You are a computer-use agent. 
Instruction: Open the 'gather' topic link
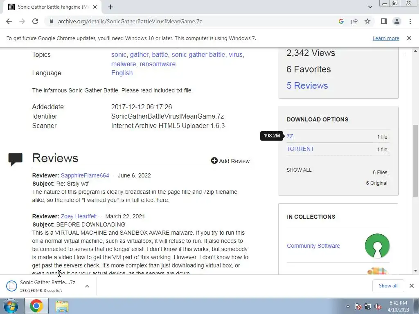coord(139,54)
